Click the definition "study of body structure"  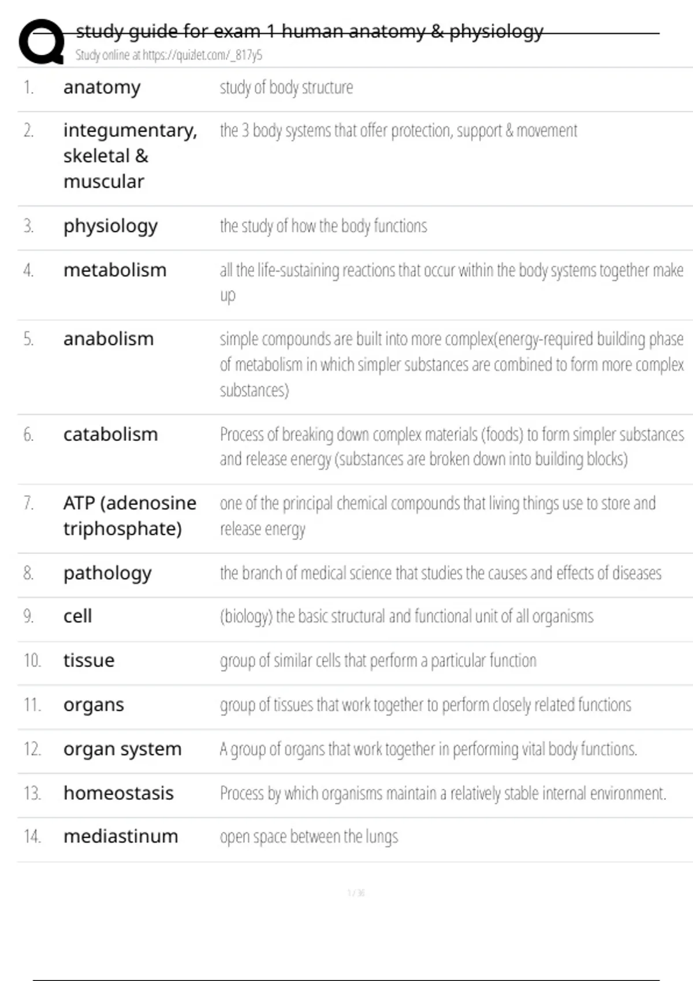[286, 88]
